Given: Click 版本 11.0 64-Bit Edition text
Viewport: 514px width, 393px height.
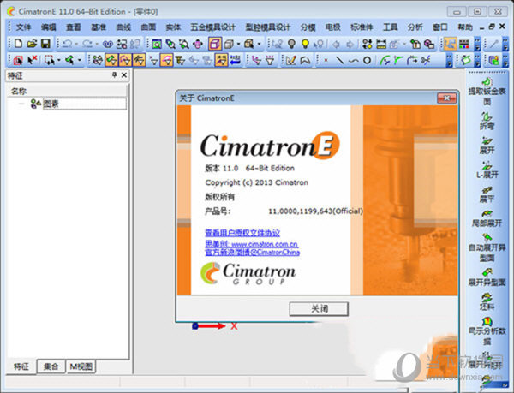Looking at the screenshot, I should [250, 168].
